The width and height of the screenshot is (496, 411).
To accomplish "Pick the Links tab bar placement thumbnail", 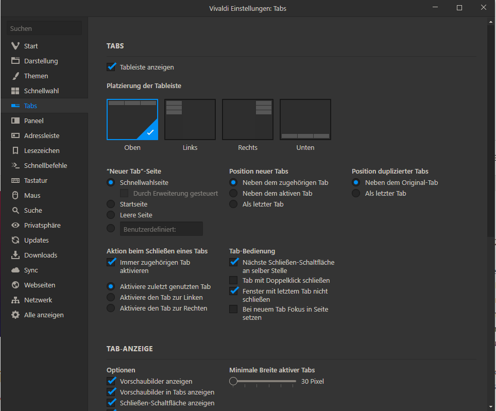I will 190,119.
